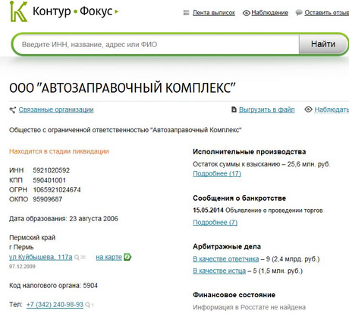Click the Найти search button
This screenshot has height=320, width=349.
click(x=323, y=44)
